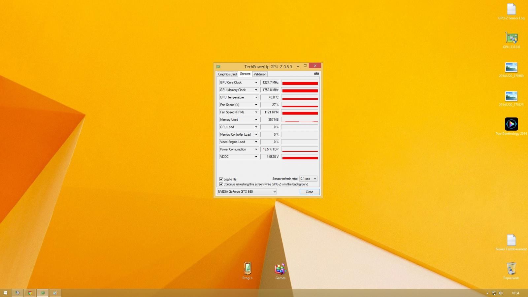
Task: Click the 1227.7 MHz core clock value
Action: (x=270, y=82)
